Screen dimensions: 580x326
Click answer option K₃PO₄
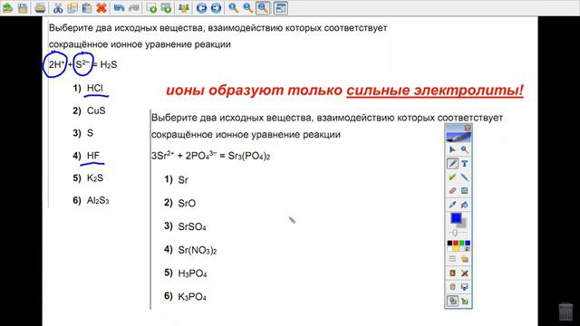(192, 297)
